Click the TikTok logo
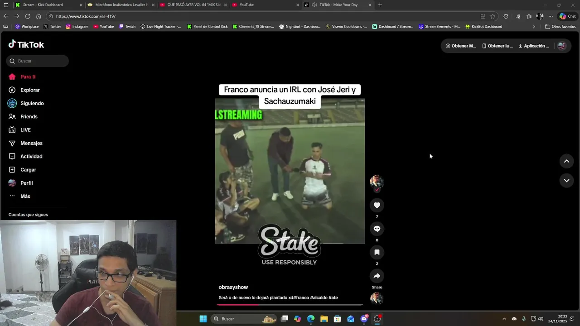The image size is (580, 326). click(x=26, y=44)
